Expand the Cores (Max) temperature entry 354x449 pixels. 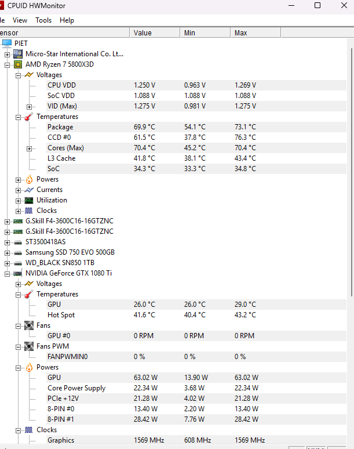point(29,149)
